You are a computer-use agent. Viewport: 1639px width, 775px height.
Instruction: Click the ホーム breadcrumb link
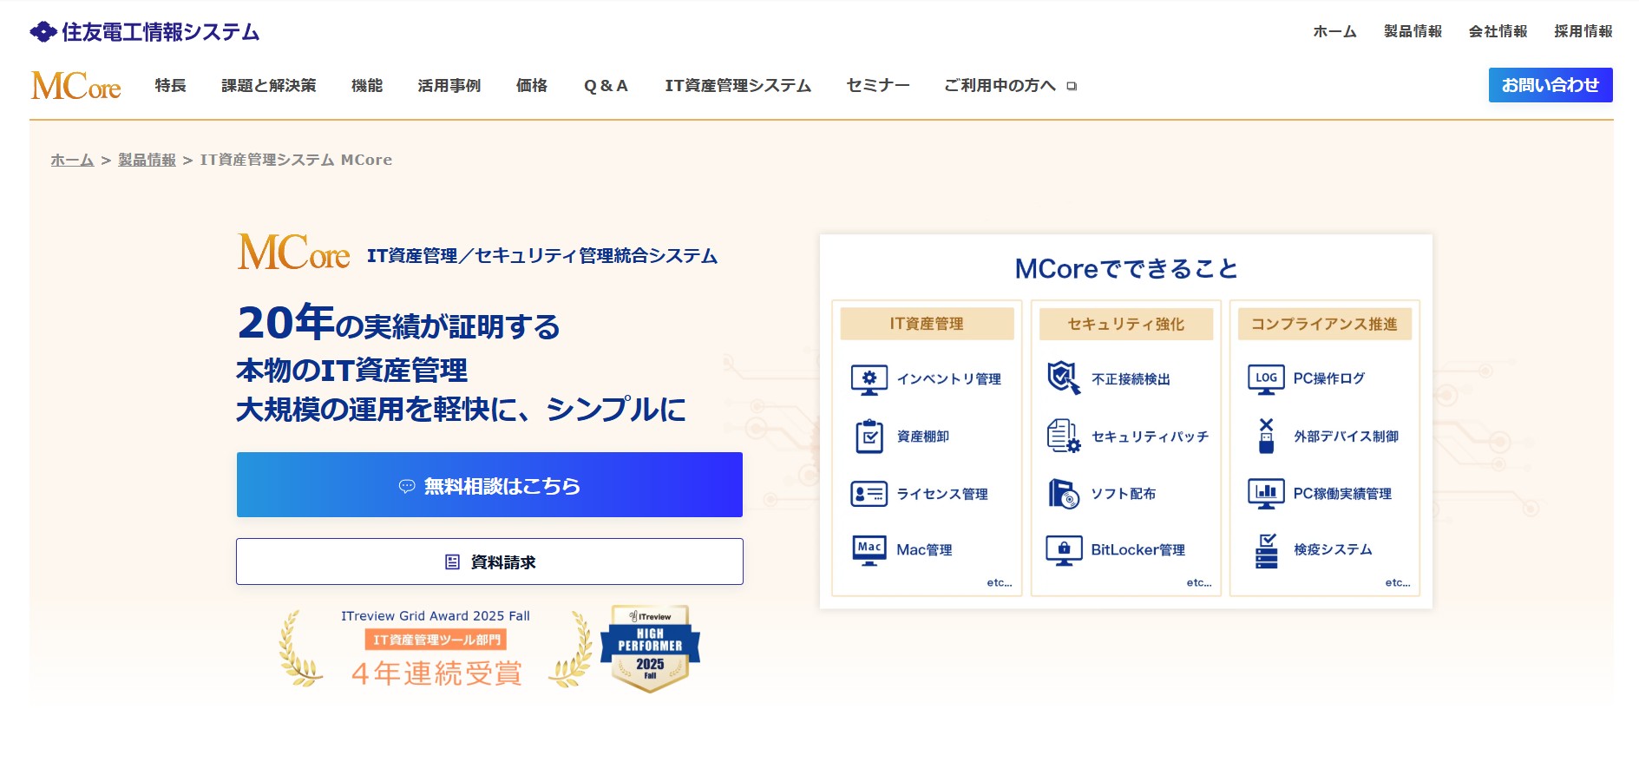tap(72, 160)
